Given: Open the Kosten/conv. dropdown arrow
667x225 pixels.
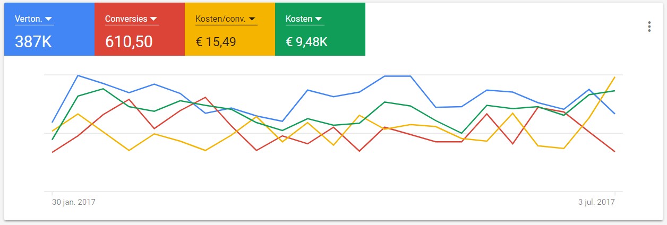Looking at the screenshot, I should click(x=252, y=19).
